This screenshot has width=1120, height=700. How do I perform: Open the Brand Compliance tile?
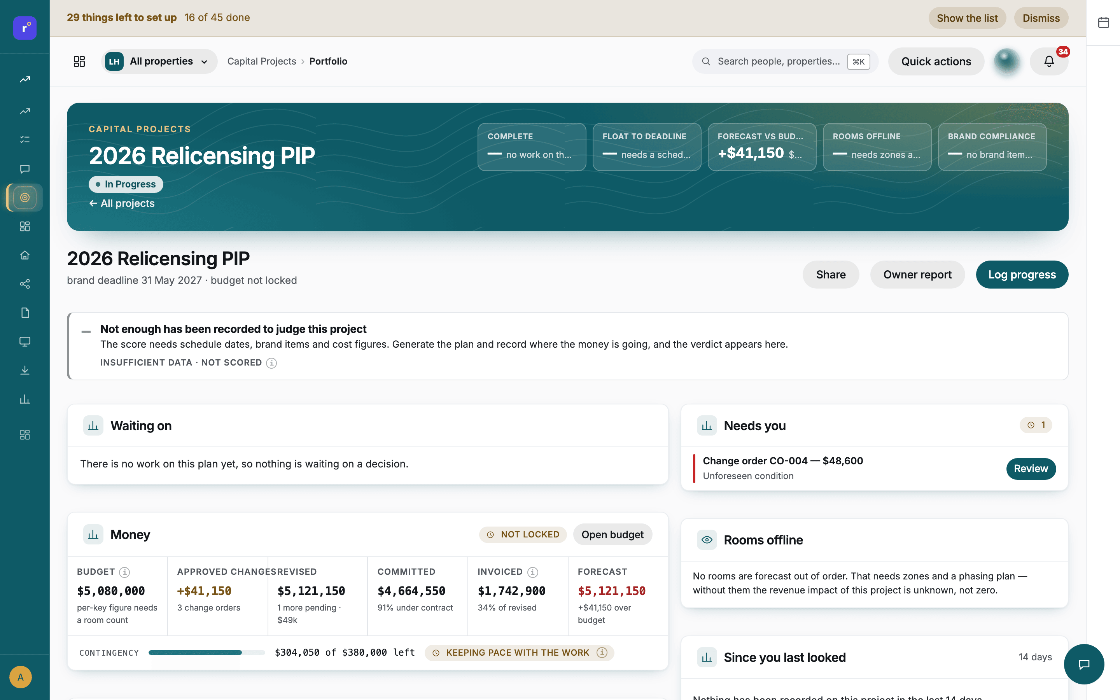[x=992, y=147]
